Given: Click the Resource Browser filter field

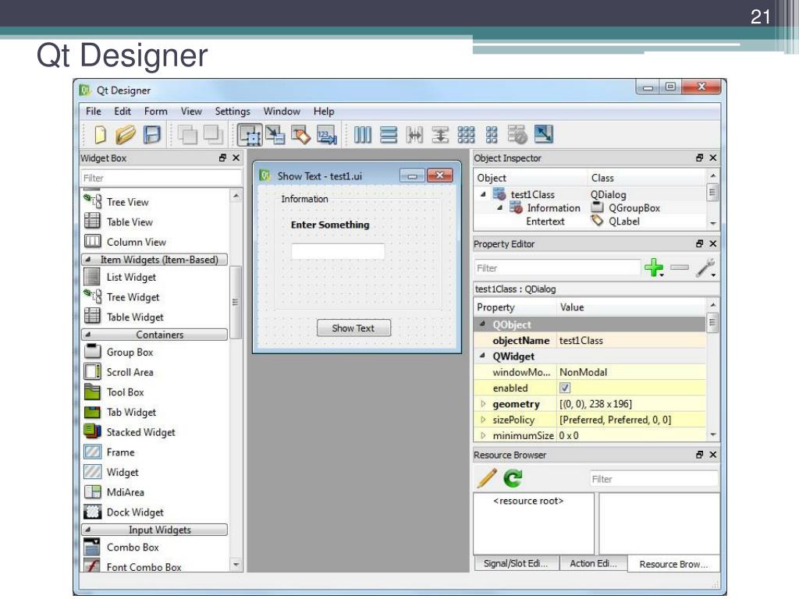Looking at the screenshot, I should pos(655,479).
